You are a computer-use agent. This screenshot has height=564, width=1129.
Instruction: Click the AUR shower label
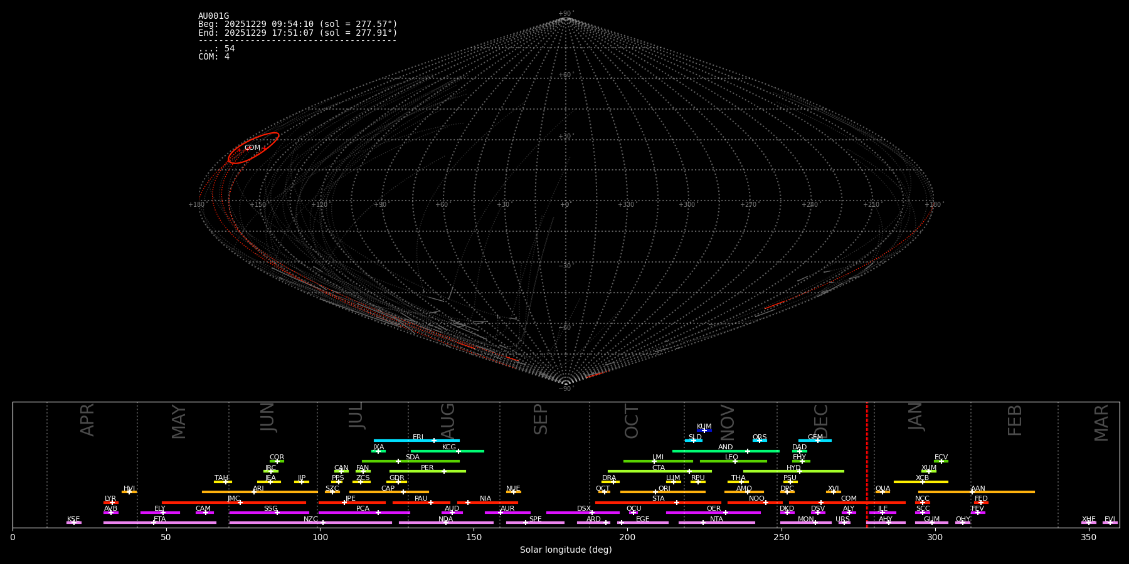(x=507, y=509)
